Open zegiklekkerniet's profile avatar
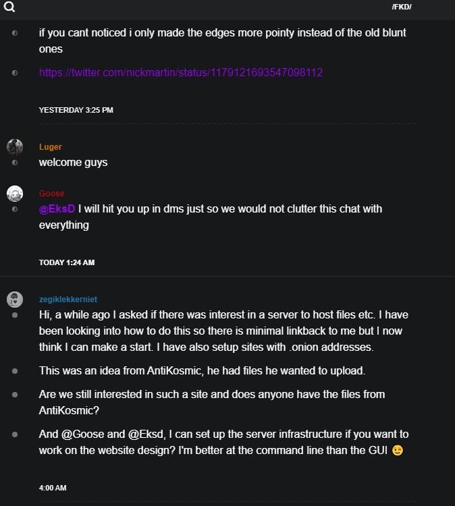Screen dimensions: 455x506 pyautogui.click(x=15, y=300)
